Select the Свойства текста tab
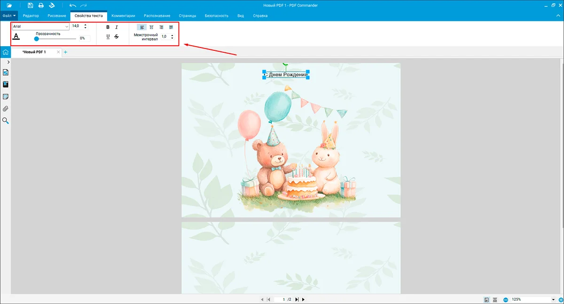This screenshot has width=564, height=304. tap(88, 16)
